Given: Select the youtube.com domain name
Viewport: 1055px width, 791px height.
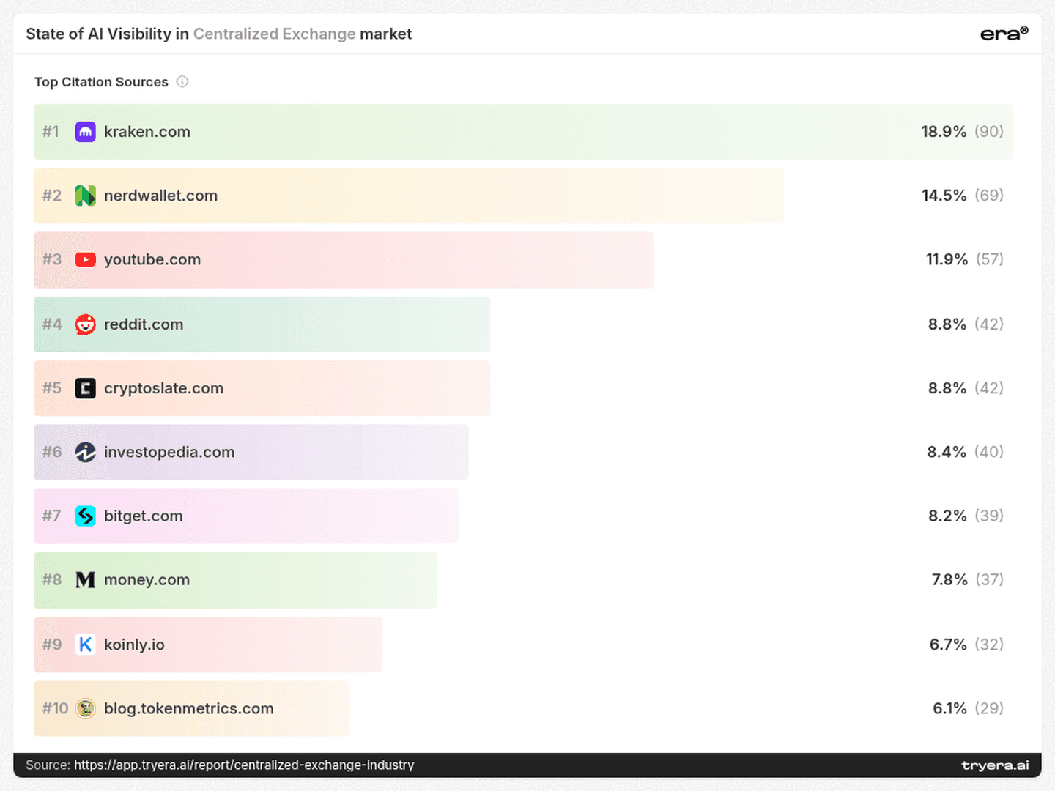Looking at the screenshot, I should [x=152, y=259].
